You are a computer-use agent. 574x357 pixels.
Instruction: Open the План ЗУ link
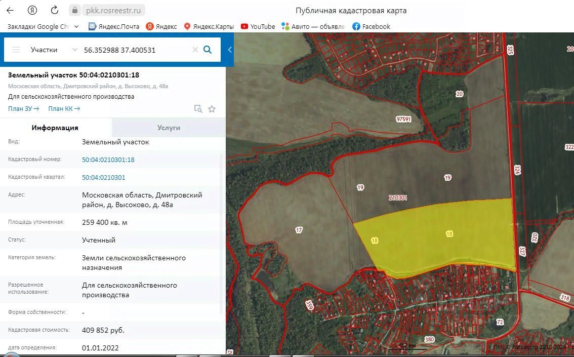24,108
